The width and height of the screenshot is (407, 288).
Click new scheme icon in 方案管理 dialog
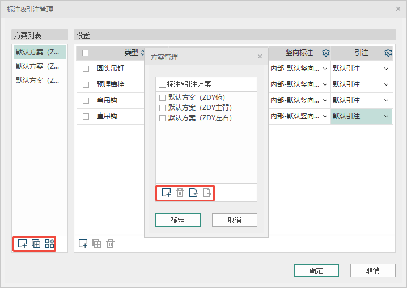point(166,193)
